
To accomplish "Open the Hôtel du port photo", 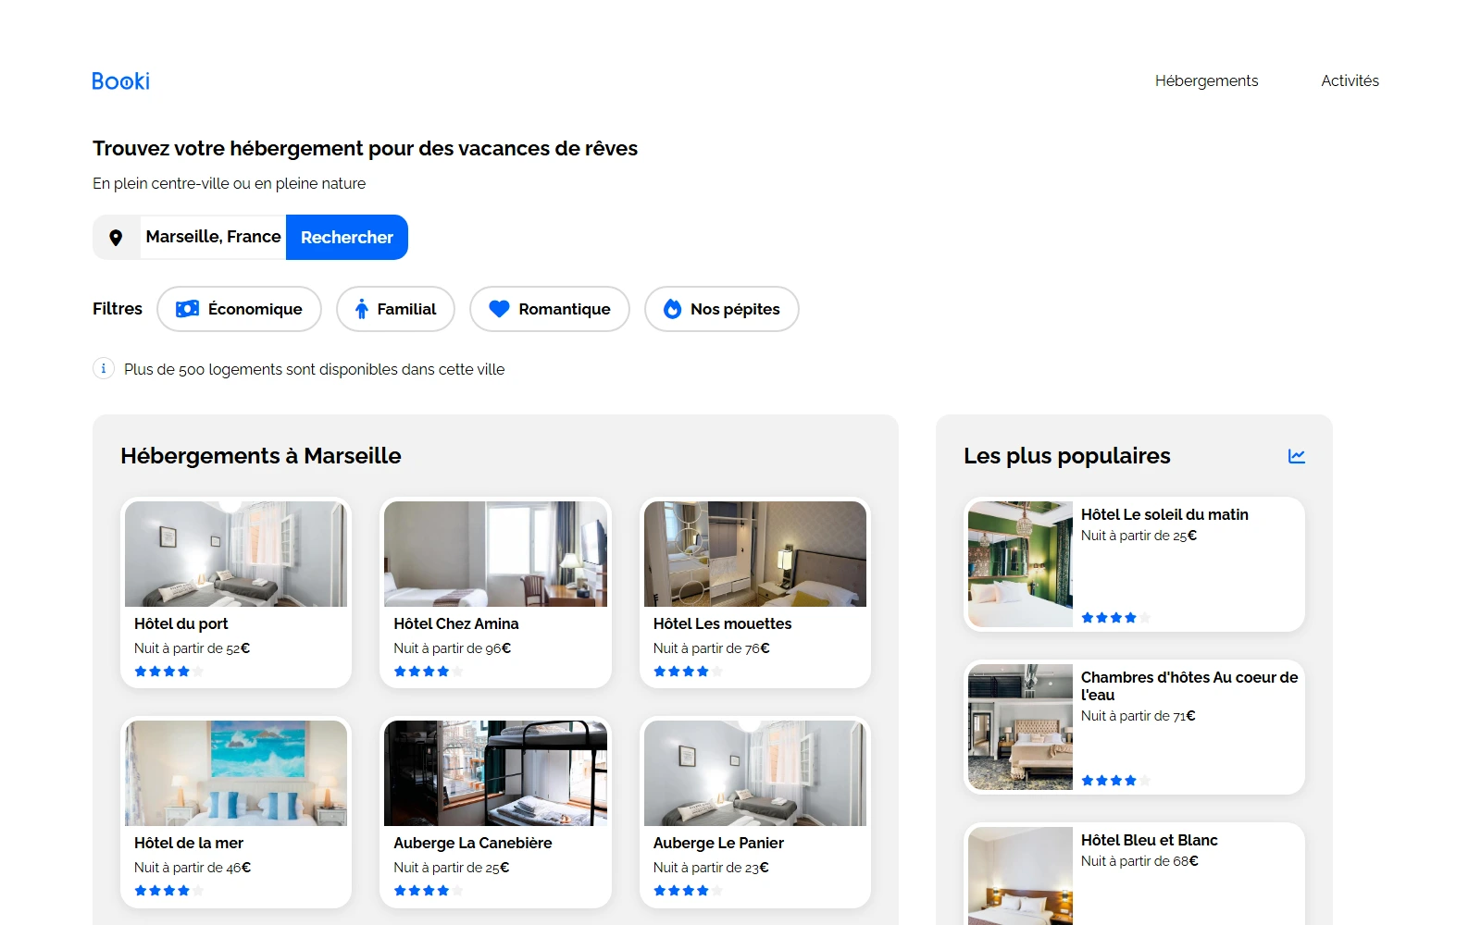I will (x=236, y=554).
